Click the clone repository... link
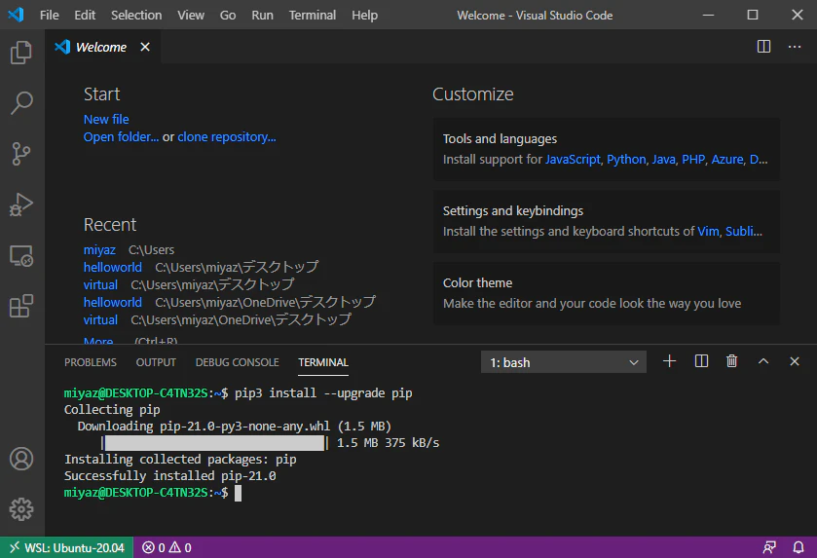 pos(227,137)
